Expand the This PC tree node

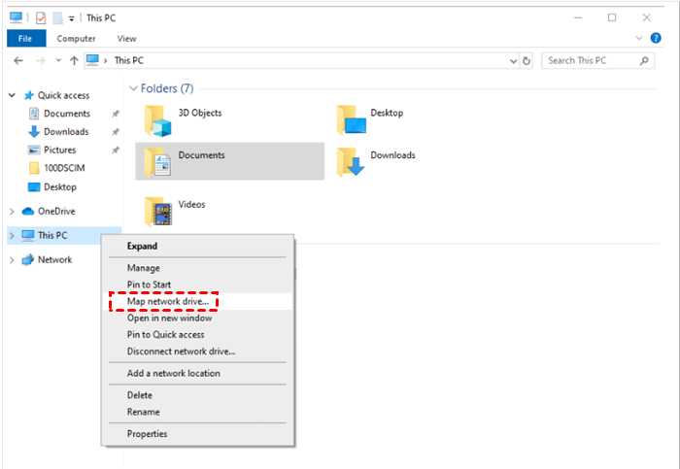[x=12, y=236]
